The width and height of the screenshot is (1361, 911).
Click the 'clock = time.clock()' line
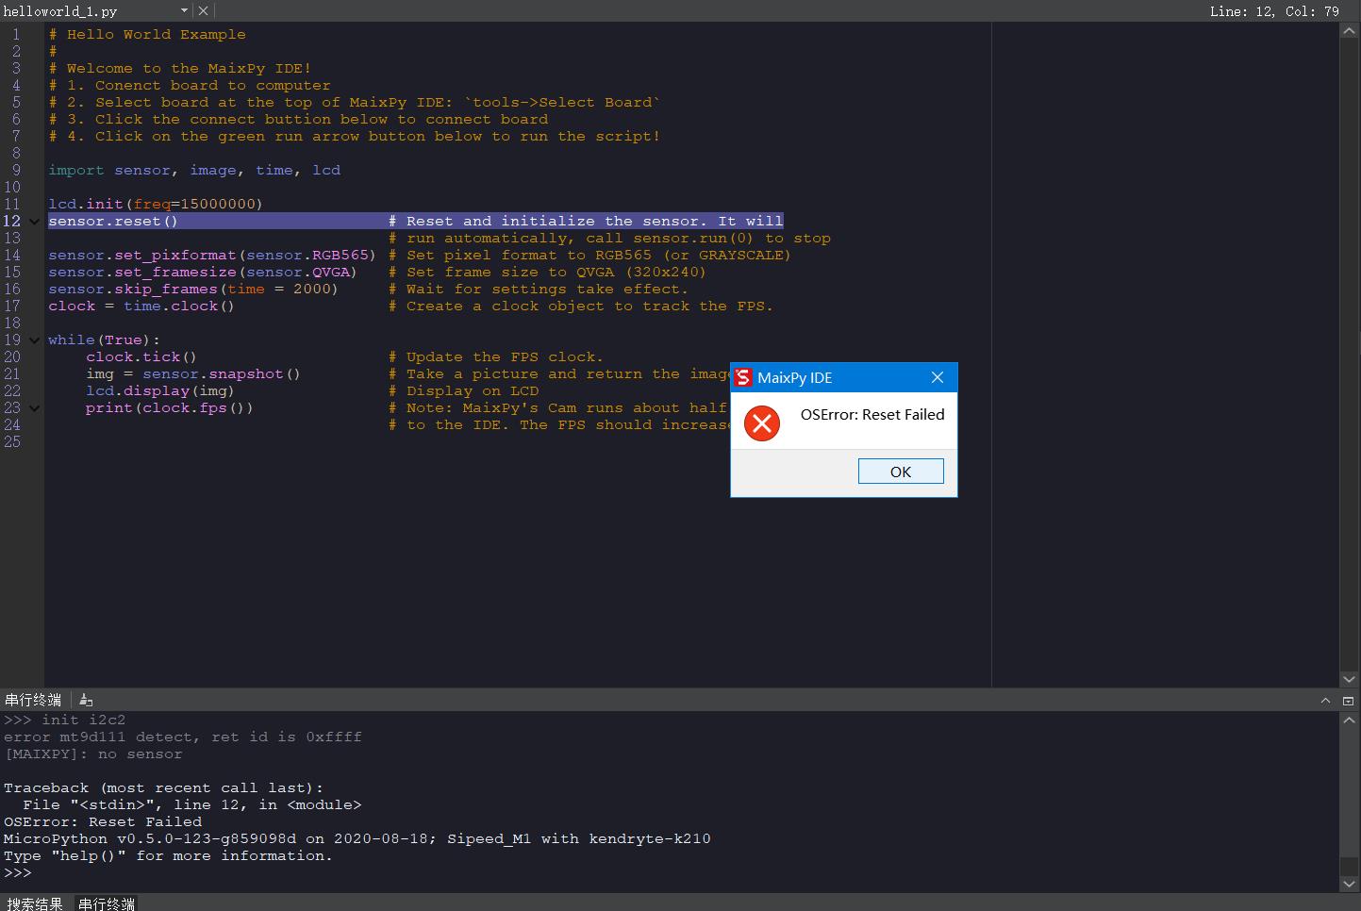coord(141,306)
